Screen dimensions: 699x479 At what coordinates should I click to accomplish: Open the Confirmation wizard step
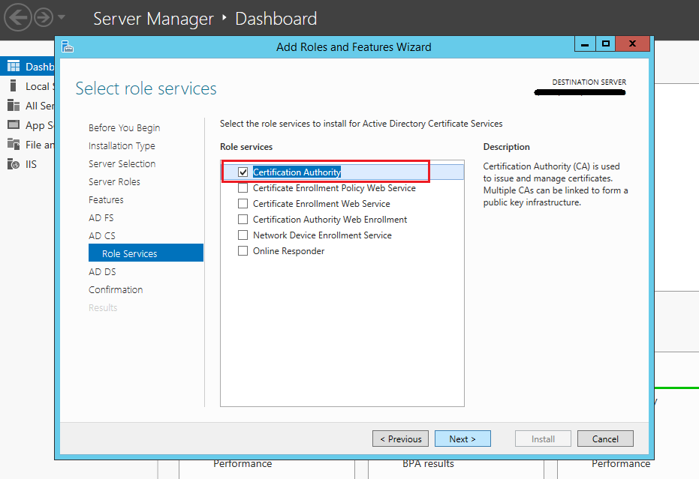[116, 290]
